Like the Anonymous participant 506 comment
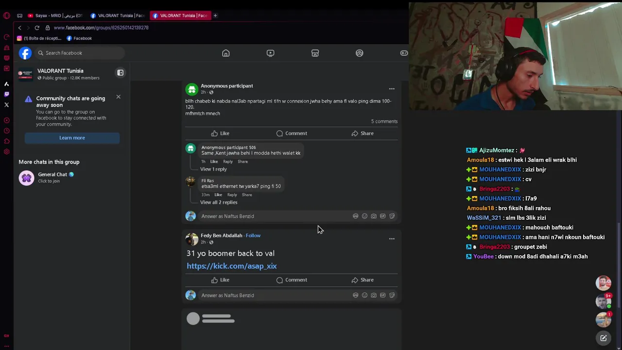This screenshot has width=622, height=350. (214, 161)
